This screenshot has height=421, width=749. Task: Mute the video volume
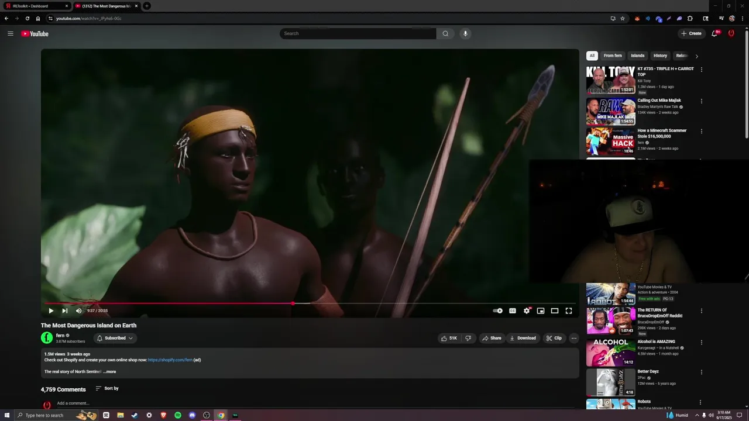tap(78, 311)
